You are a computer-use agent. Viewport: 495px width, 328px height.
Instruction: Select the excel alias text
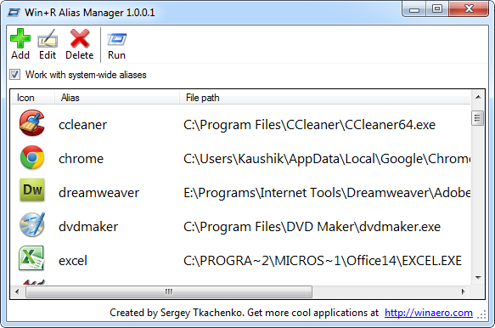tap(73, 261)
